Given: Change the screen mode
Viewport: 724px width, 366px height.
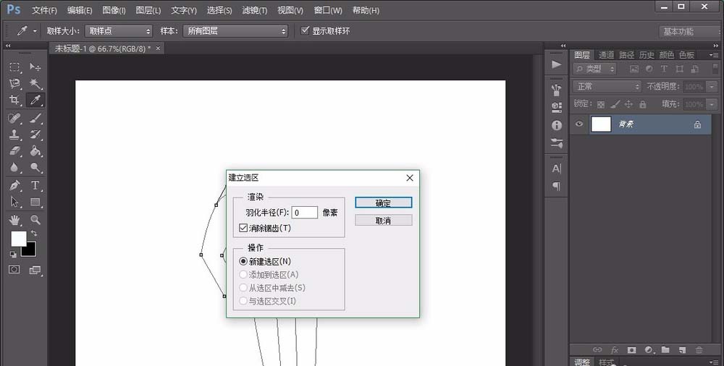Looking at the screenshot, I should coord(35,270).
